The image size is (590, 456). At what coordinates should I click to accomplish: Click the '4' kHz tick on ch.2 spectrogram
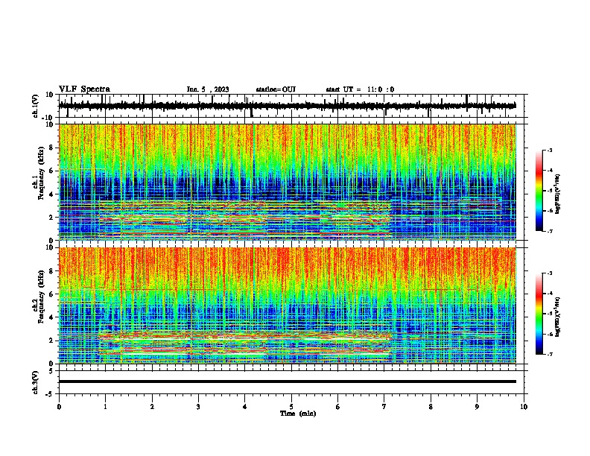click(52, 317)
